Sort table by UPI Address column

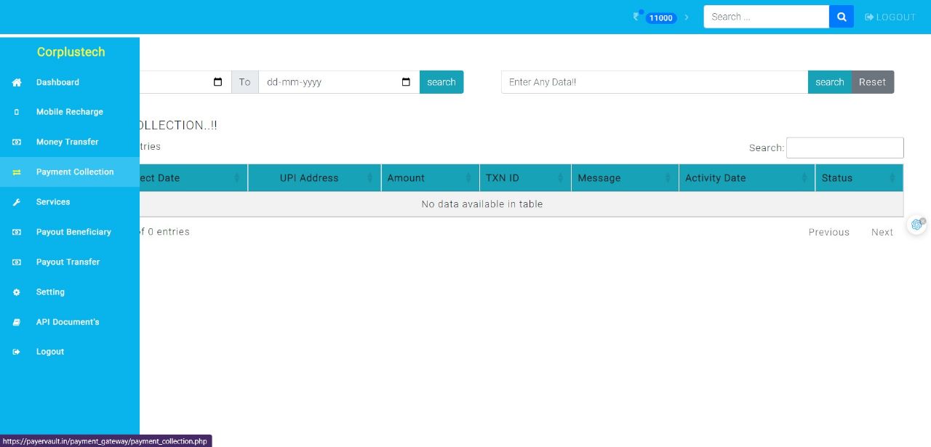314,178
